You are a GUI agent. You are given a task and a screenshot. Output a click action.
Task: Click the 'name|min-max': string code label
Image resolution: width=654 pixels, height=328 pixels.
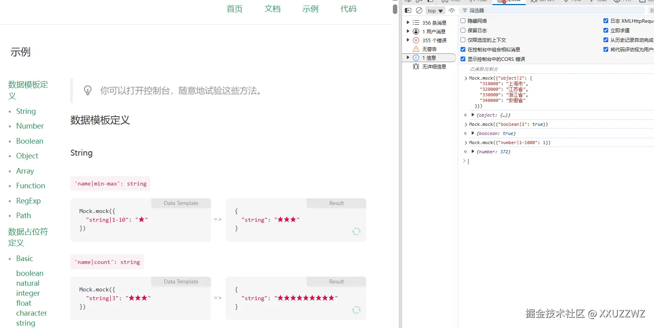tap(111, 184)
